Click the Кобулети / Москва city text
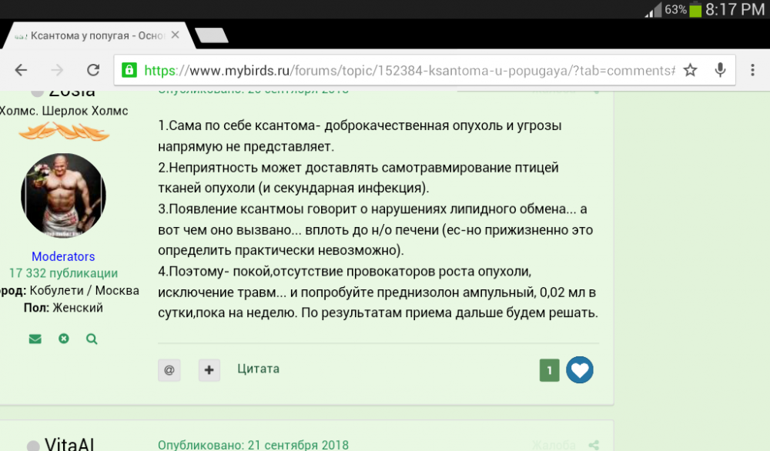 pyautogui.click(x=85, y=290)
